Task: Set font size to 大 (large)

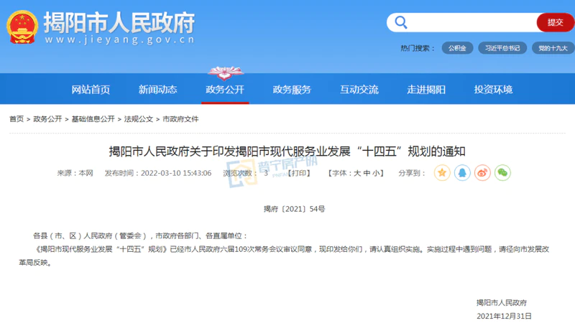Action: [x=356, y=174]
